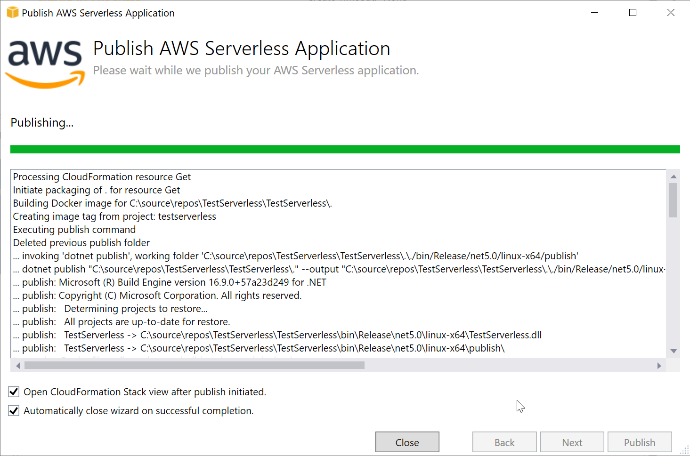Click log line 'Building Docker image for C:\source...'
The image size is (690, 456).
(x=172, y=203)
